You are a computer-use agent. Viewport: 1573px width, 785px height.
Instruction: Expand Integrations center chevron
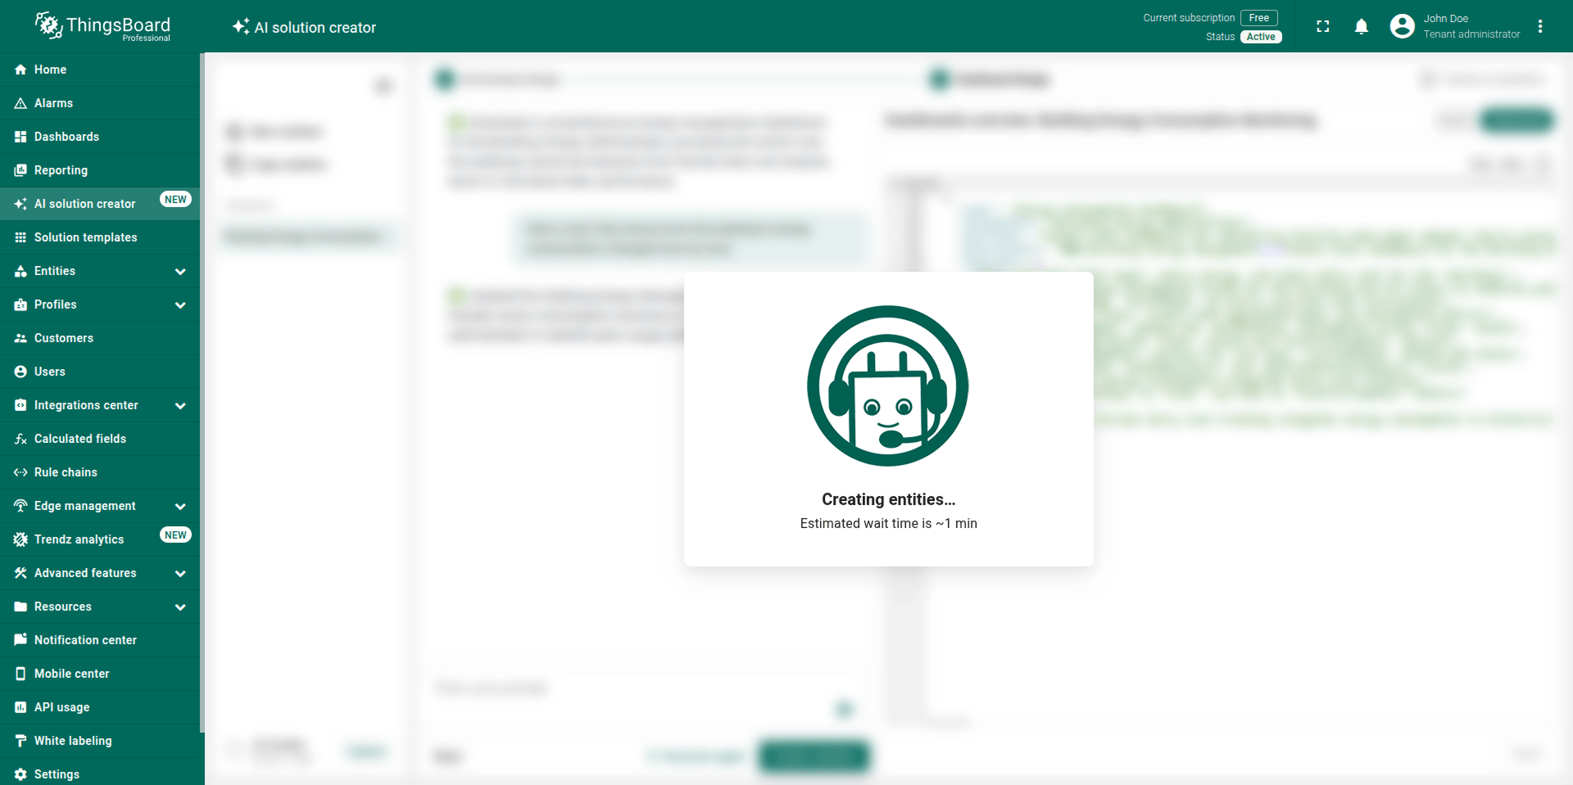(180, 405)
